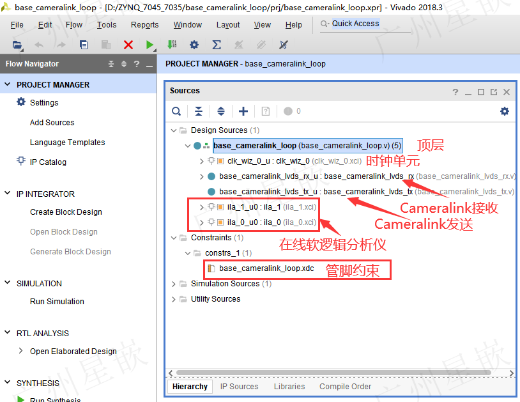Expand Open Elaborated Design chevron
Screen dimensions: 520x402
pos(20,351)
